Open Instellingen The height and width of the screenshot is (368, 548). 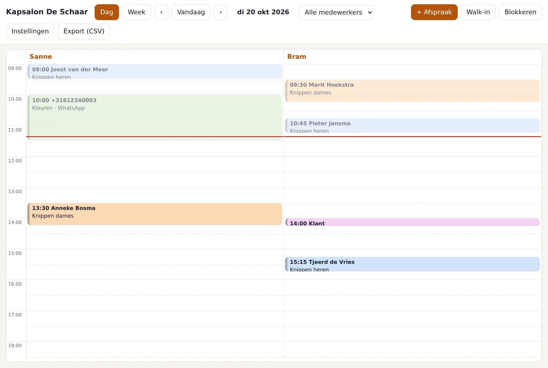click(30, 31)
